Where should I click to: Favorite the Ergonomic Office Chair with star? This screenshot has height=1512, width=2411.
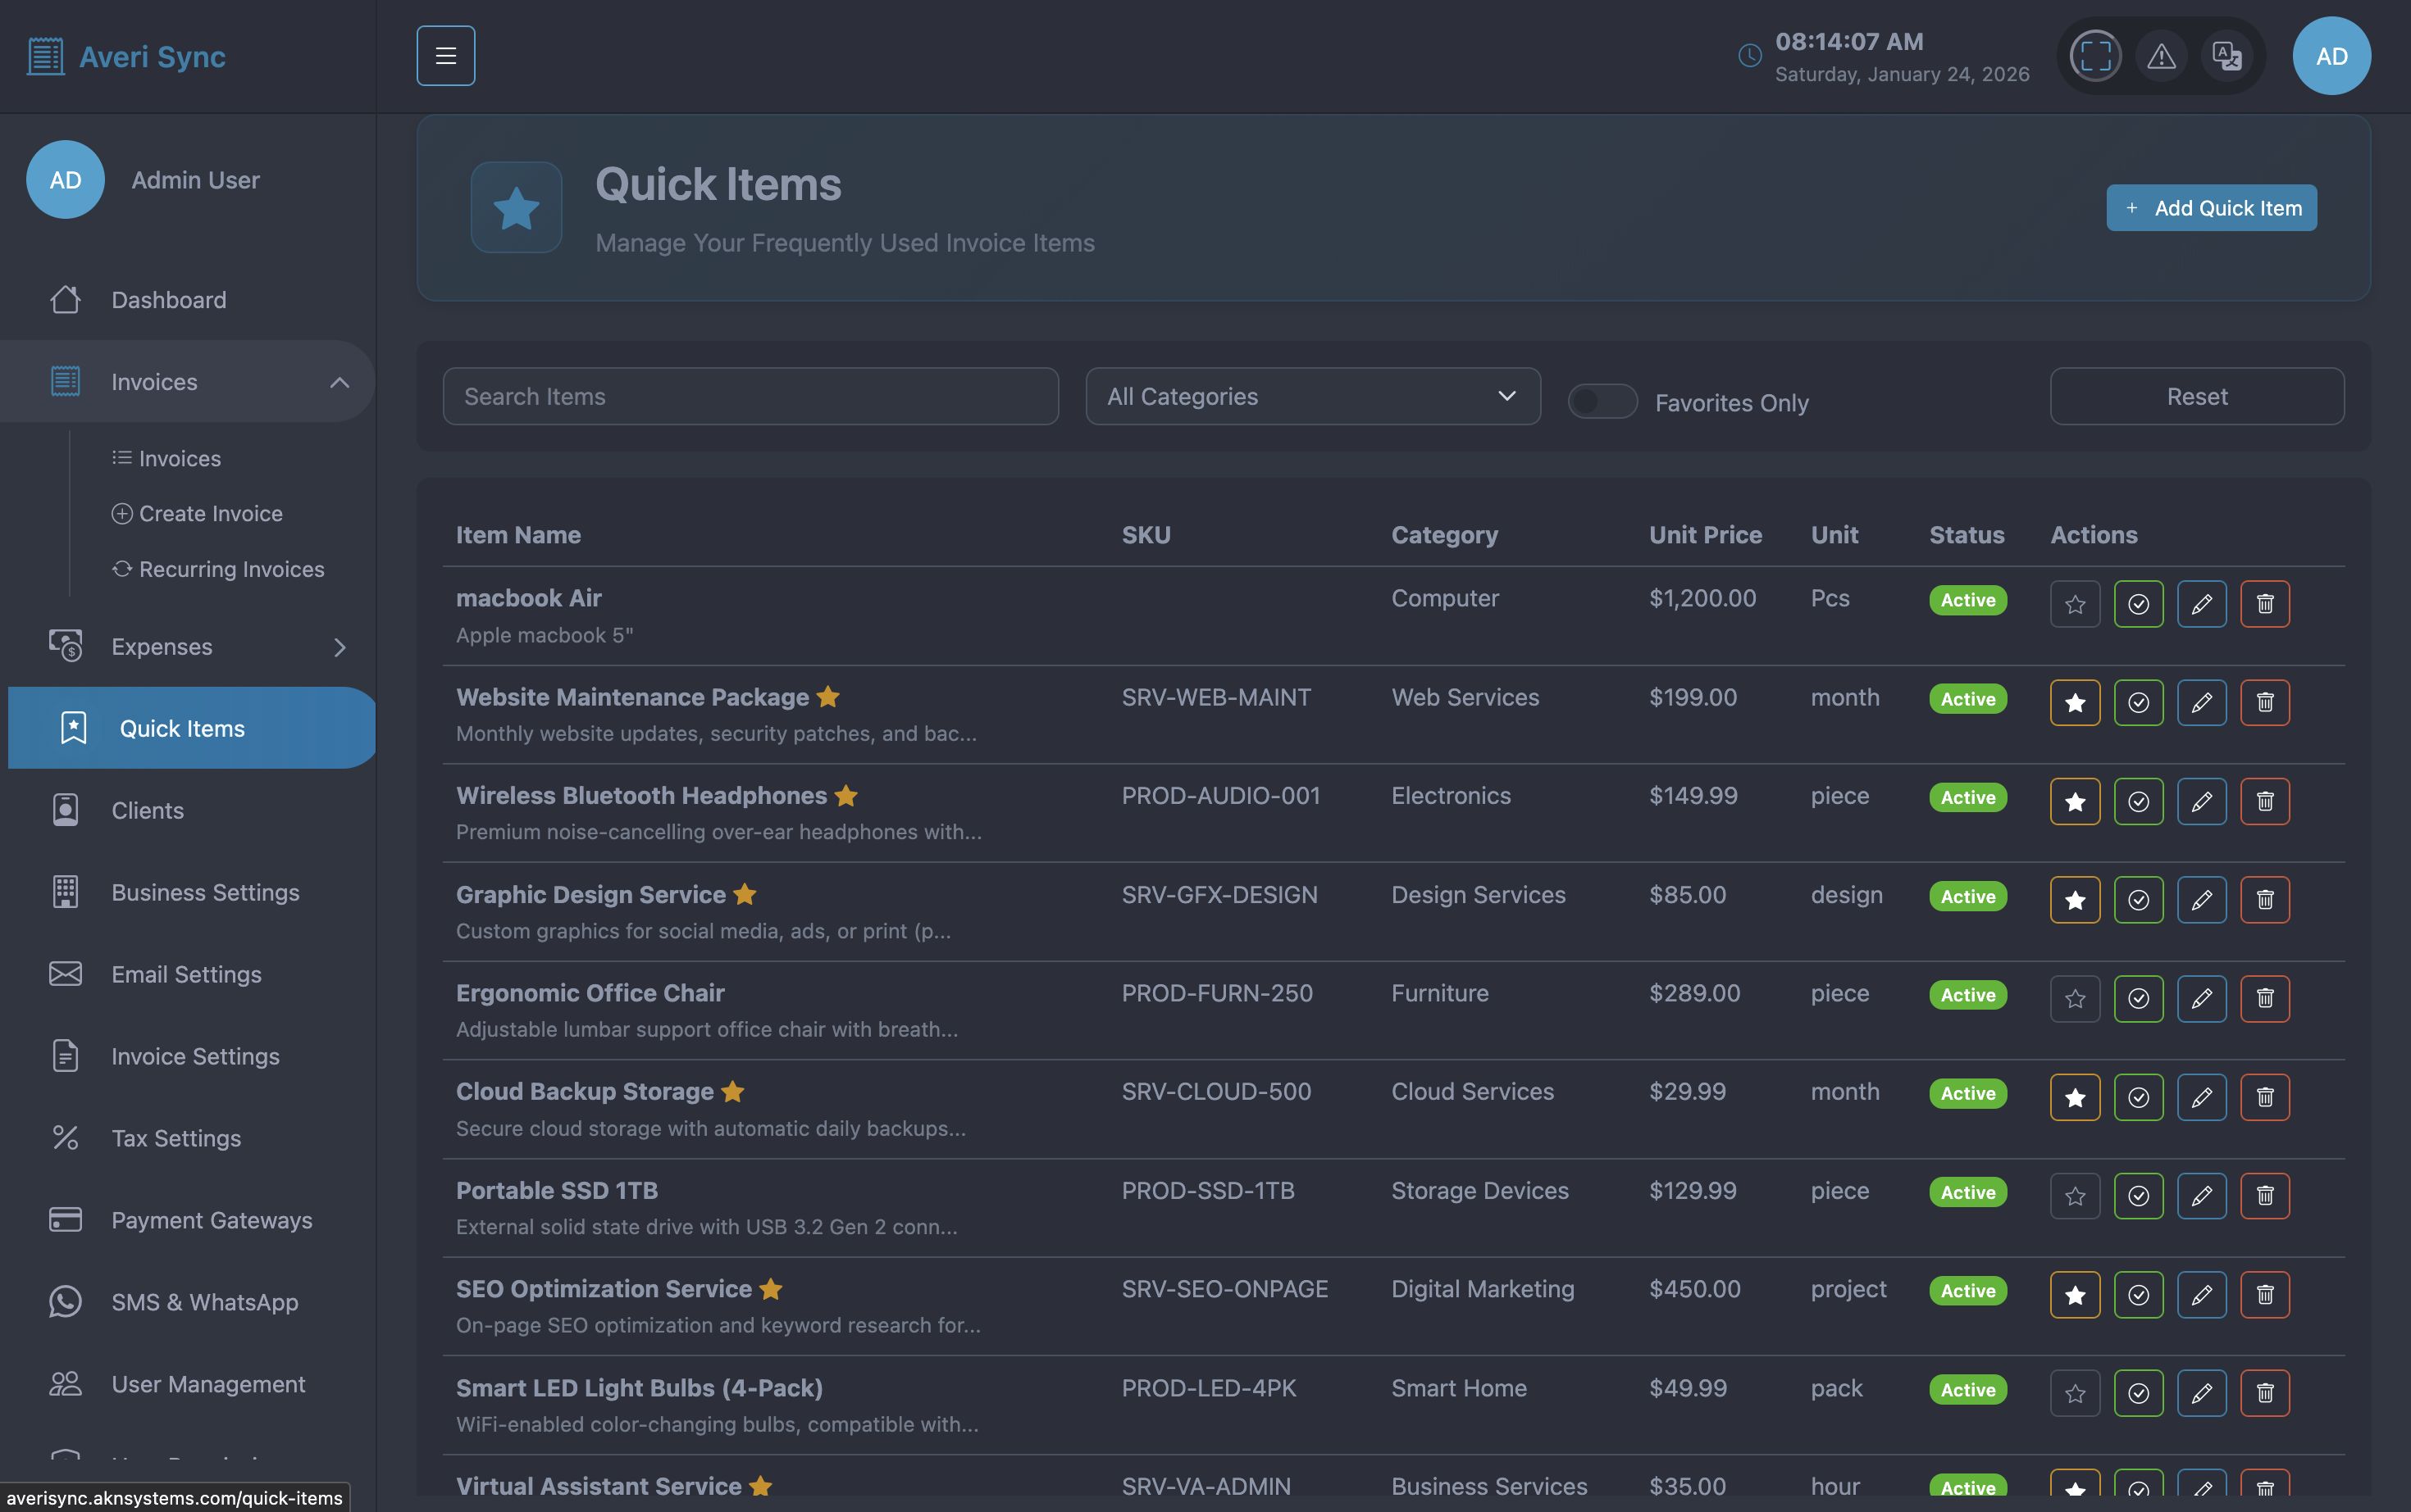pyautogui.click(x=2075, y=998)
